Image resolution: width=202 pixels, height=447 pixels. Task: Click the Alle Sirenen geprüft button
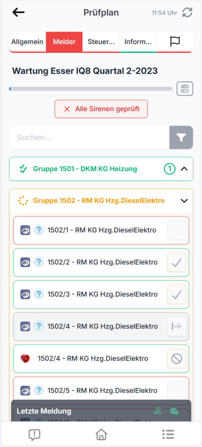tap(101, 109)
